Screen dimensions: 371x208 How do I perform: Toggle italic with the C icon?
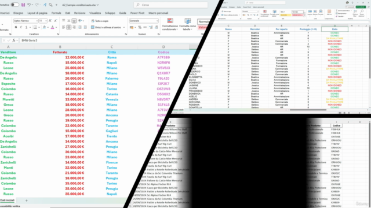point(21,27)
